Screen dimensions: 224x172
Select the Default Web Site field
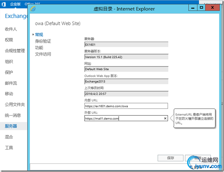pos(126,69)
